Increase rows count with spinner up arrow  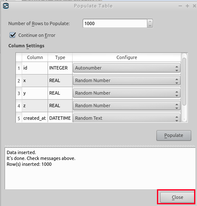click(x=150, y=21)
